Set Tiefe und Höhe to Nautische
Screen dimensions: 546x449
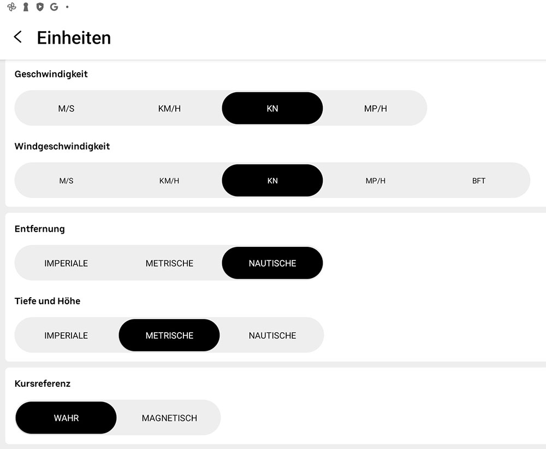[272, 335]
